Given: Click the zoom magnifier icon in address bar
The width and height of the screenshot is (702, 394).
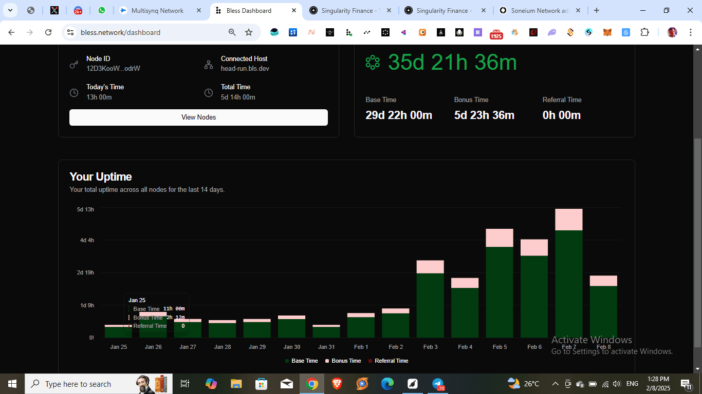Looking at the screenshot, I should tap(232, 32).
